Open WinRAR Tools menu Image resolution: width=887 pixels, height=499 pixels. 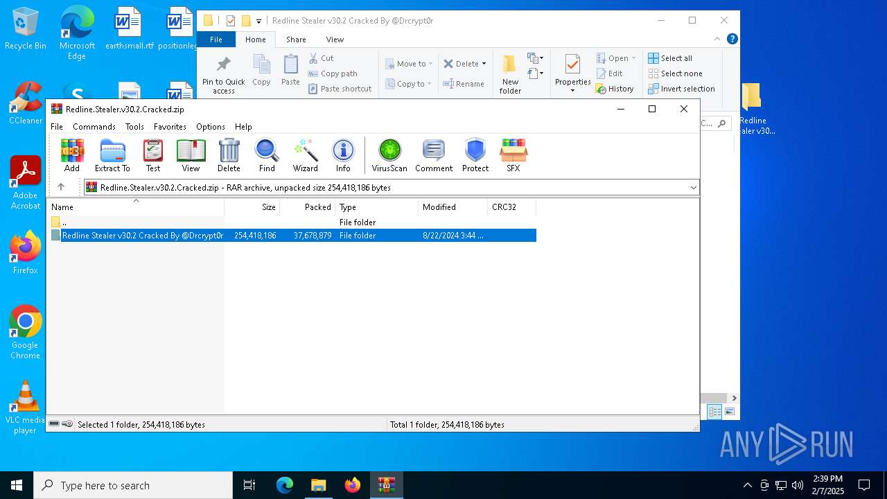click(x=134, y=127)
